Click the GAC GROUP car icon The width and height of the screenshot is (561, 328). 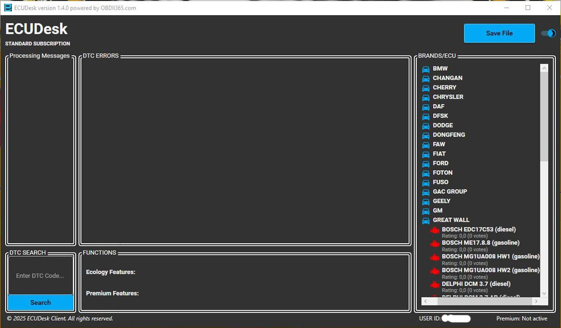[x=426, y=192]
